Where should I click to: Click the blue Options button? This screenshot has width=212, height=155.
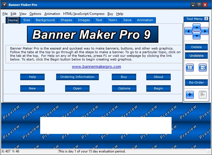(124, 88)
